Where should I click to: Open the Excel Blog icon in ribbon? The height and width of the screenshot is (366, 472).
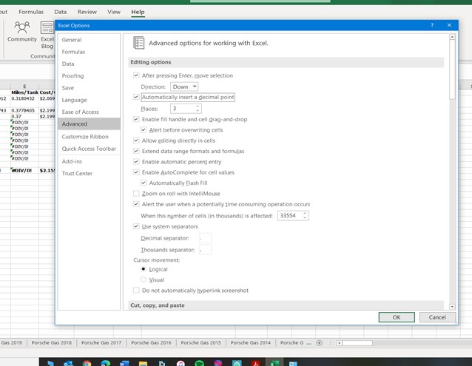tap(47, 28)
